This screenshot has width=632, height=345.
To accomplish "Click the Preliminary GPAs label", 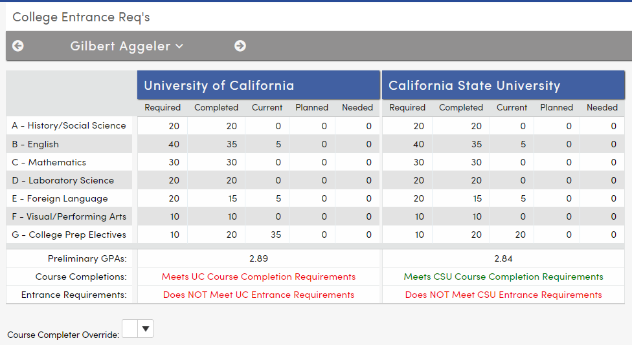I will point(87,258).
